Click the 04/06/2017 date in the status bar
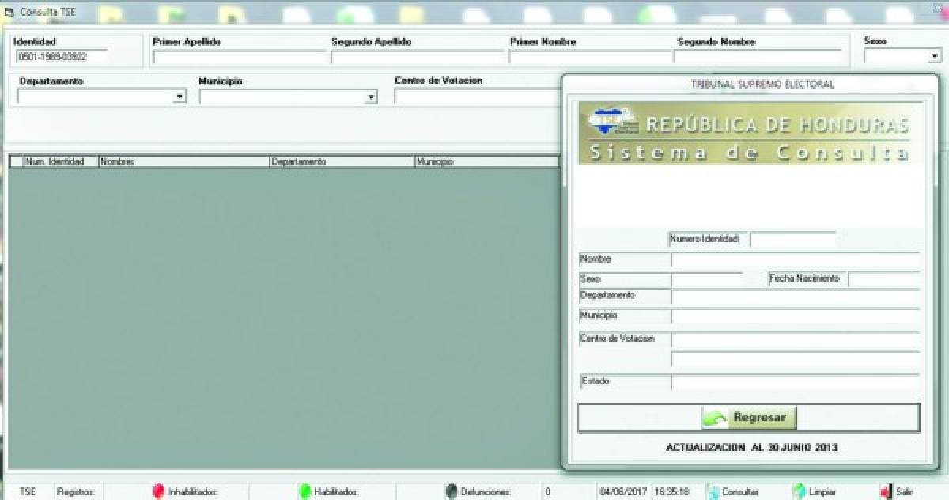The image size is (949, 500). tap(622, 492)
